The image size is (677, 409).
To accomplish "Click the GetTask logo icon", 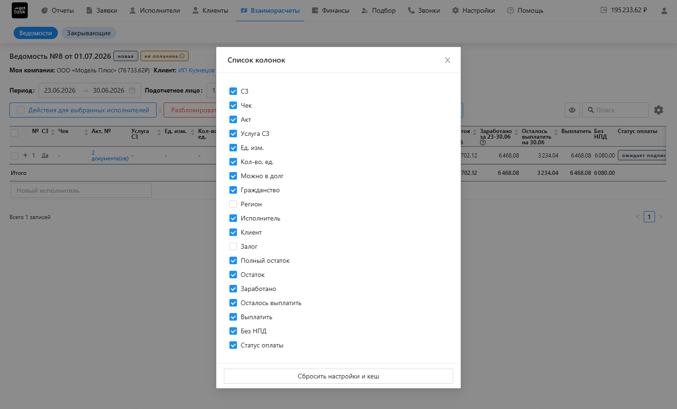I will 20,10.
